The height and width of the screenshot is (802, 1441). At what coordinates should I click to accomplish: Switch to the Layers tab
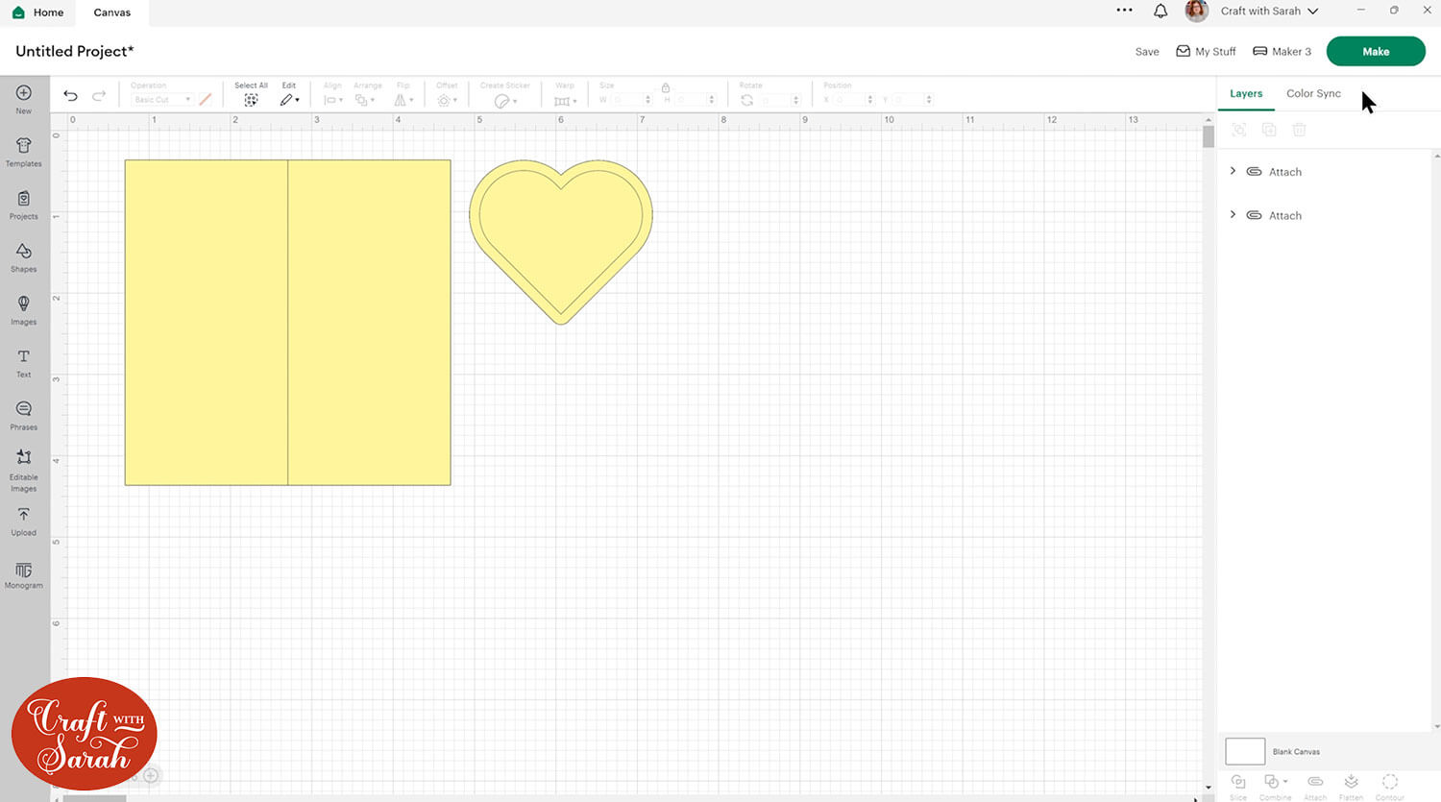pos(1246,93)
